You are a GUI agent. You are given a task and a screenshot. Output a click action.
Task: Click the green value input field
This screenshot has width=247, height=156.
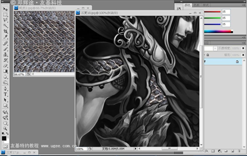pos(226,18)
